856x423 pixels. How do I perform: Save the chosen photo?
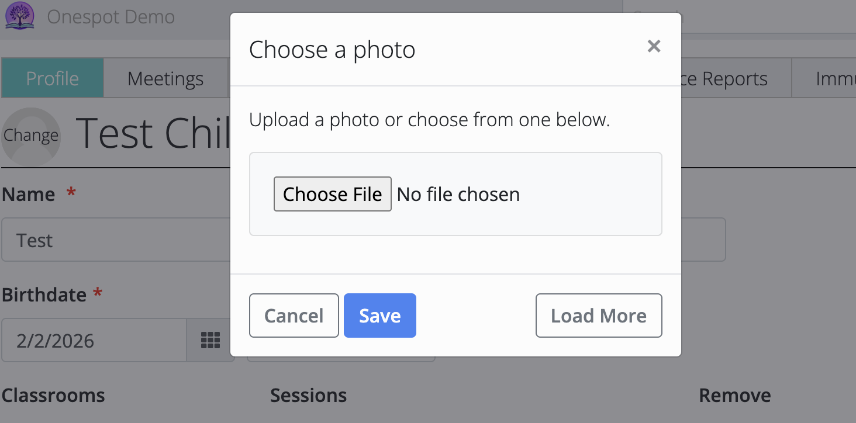click(x=379, y=315)
